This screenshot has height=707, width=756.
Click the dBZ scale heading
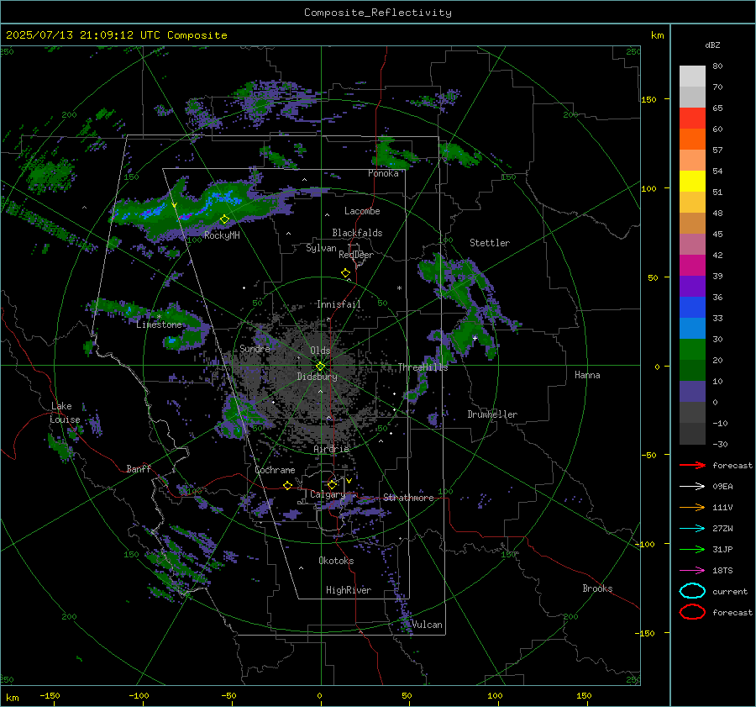tap(712, 45)
